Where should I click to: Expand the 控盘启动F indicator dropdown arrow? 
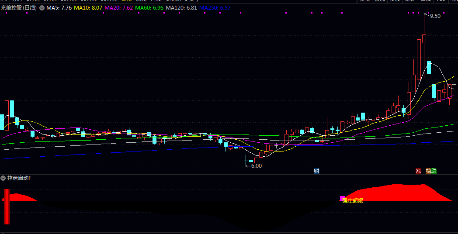[x=3, y=178]
